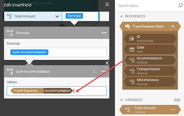Close the Edit SmartField panel
Image resolution: width=184 pixels, height=116 pixels.
pyautogui.click(x=107, y=5)
